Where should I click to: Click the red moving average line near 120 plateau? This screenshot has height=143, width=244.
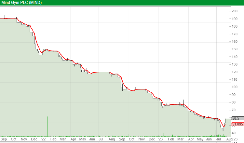101,72
